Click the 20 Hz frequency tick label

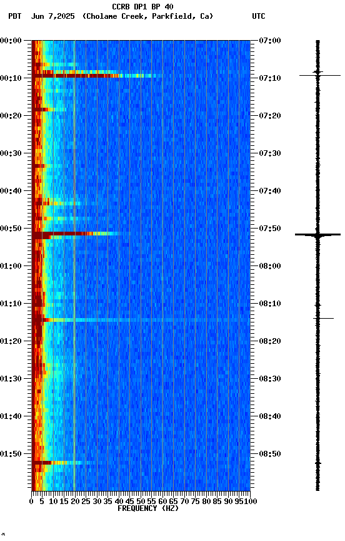tap(75, 502)
